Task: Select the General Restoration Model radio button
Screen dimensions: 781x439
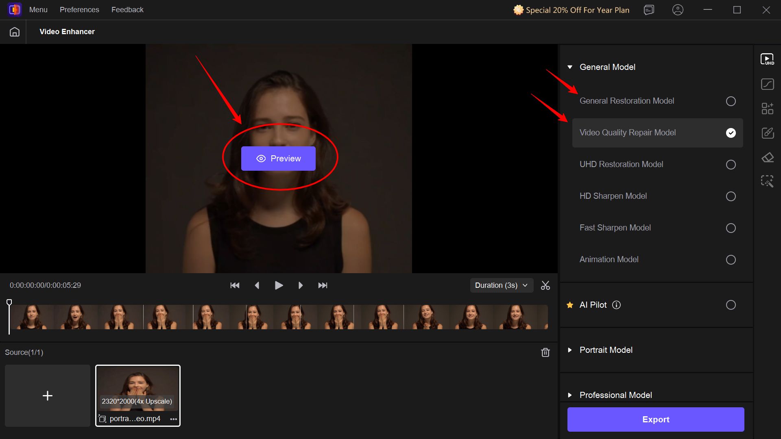Action: coord(731,101)
